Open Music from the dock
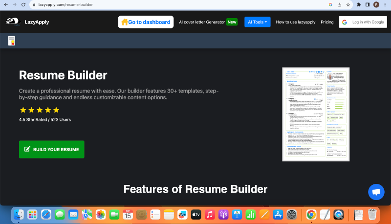The height and width of the screenshot is (224, 391). [x=210, y=215]
